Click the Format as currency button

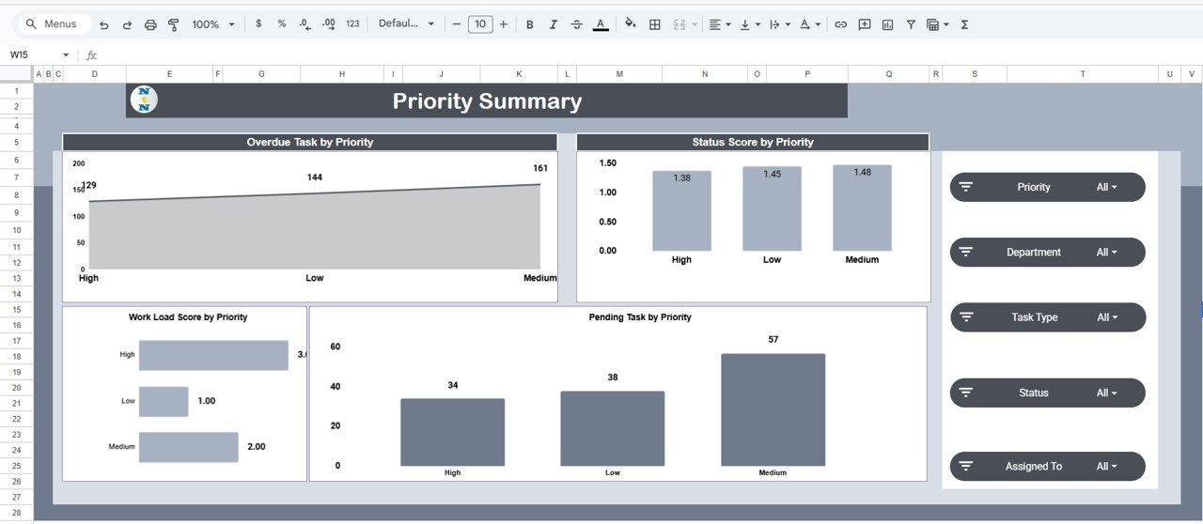pos(258,24)
